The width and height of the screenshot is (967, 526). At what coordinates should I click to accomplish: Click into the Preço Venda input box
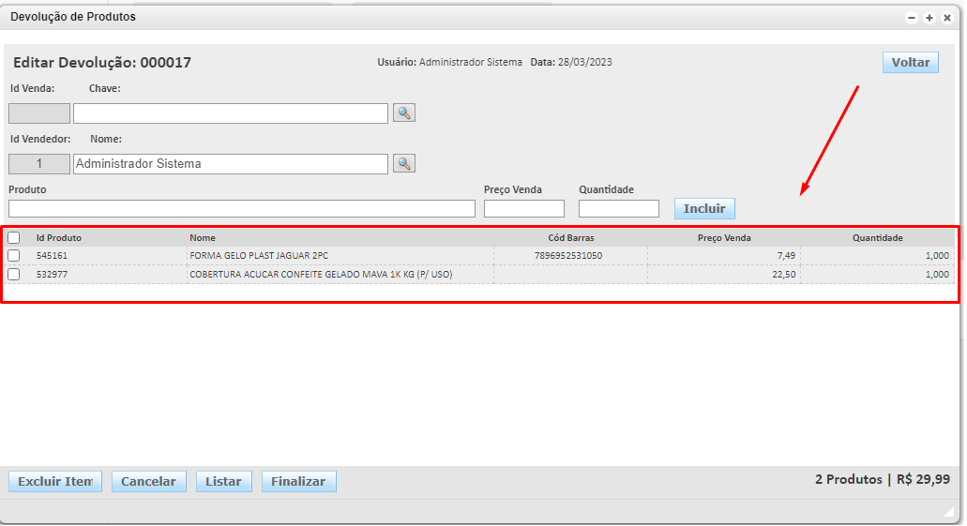click(523, 208)
